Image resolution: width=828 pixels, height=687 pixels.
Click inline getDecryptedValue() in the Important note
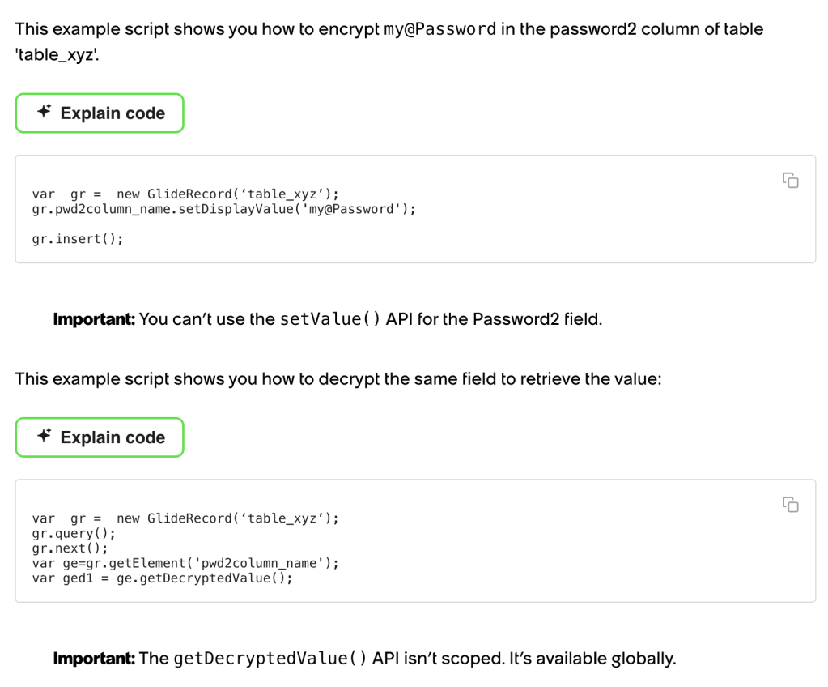pyautogui.click(x=270, y=659)
